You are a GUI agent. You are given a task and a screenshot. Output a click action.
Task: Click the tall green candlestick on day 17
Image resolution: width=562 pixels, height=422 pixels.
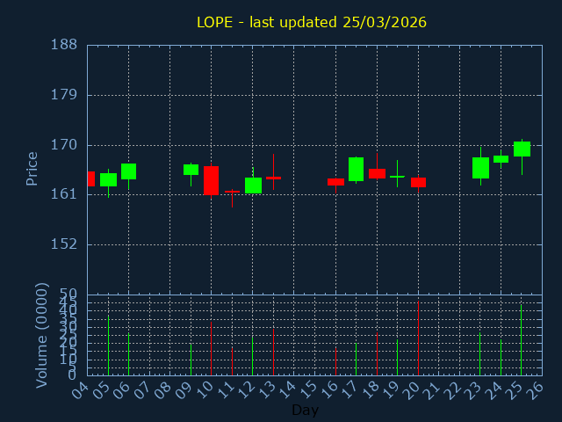(x=356, y=169)
